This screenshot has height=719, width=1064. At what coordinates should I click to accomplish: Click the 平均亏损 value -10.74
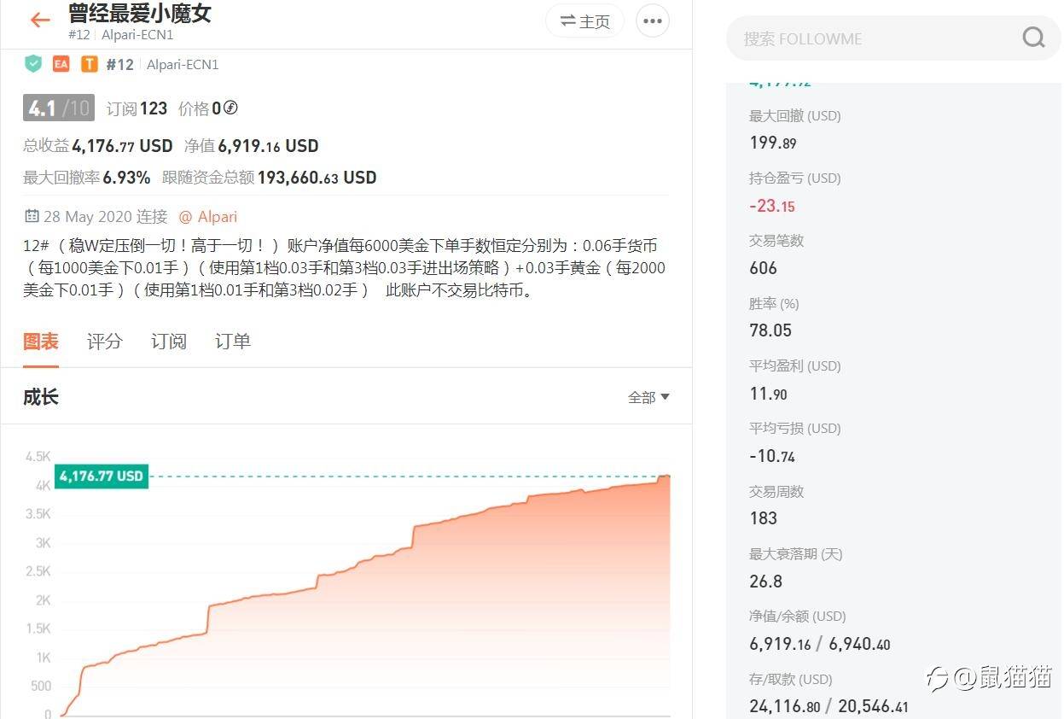pyautogui.click(x=771, y=456)
